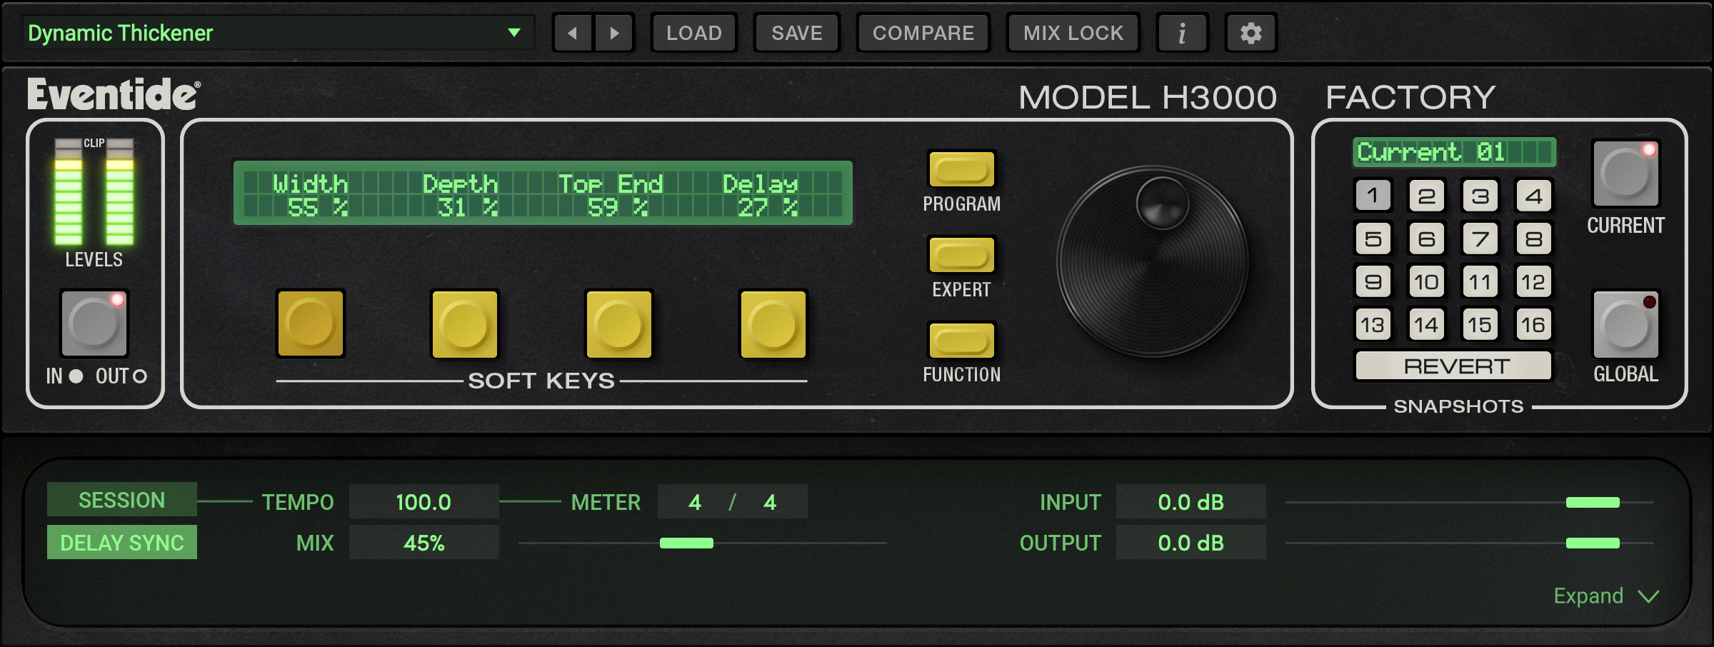Toggle the IN/OUT bypass button

point(94,323)
